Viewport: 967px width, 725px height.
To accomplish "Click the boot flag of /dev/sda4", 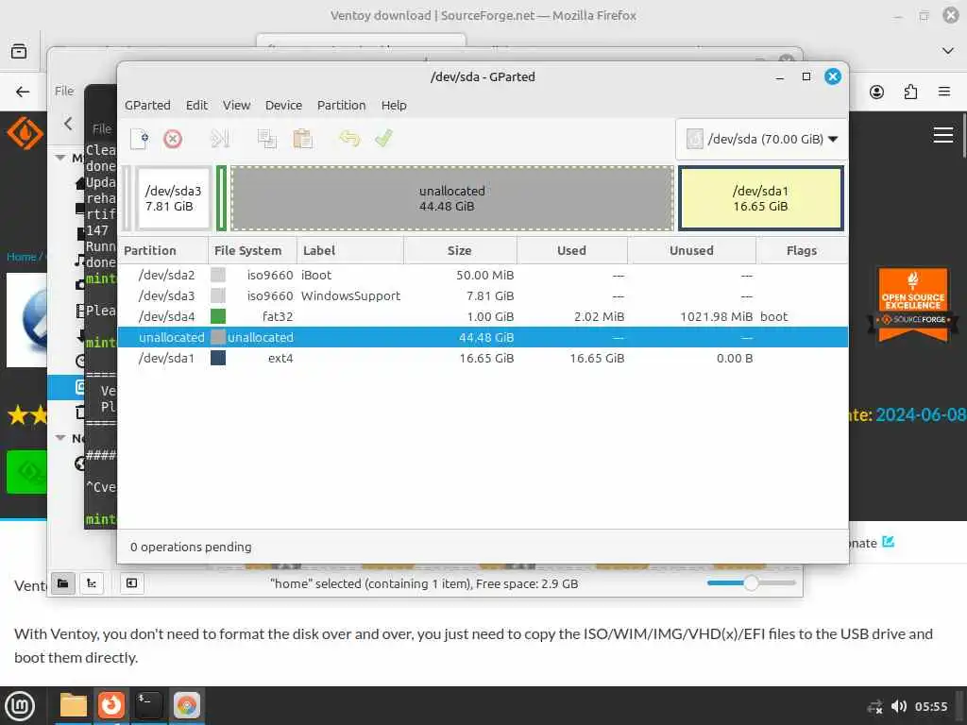I will tap(774, 317).
